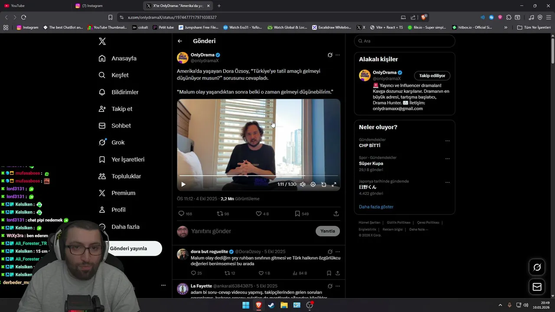Open Bildirimler notifications
Screen dimensions: 555x312
click(118, 92)
